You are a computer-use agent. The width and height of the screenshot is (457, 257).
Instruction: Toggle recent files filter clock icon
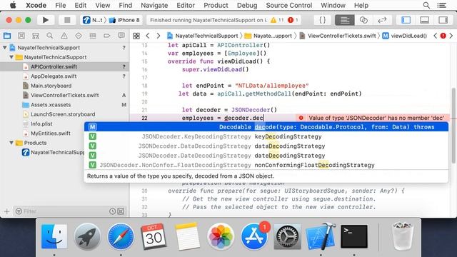(113, 211)
